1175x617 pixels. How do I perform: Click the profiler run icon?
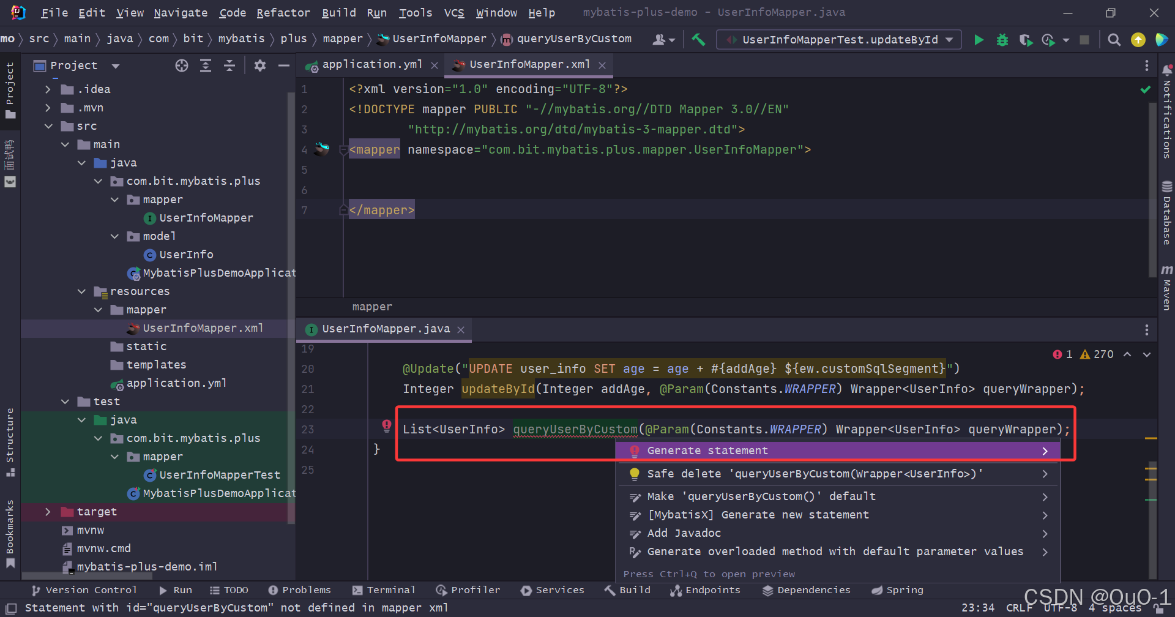coord(1048,40)
